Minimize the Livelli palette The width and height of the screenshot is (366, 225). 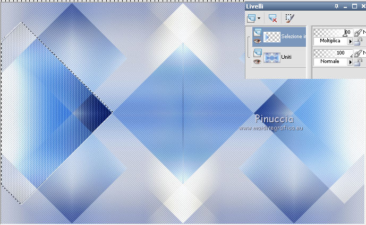coord(345,6)
